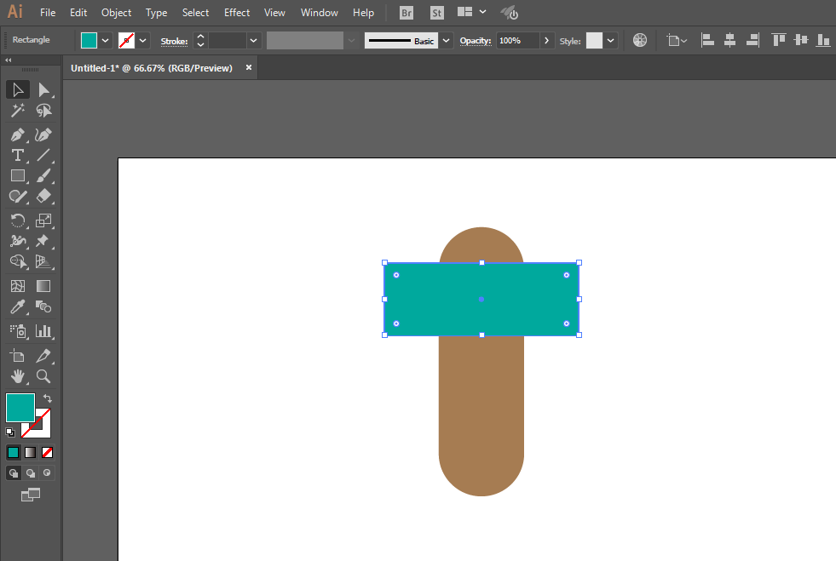This screenshot has height=561, width=836.
Task: Select the Pen tool
Action: coord(18,135)
